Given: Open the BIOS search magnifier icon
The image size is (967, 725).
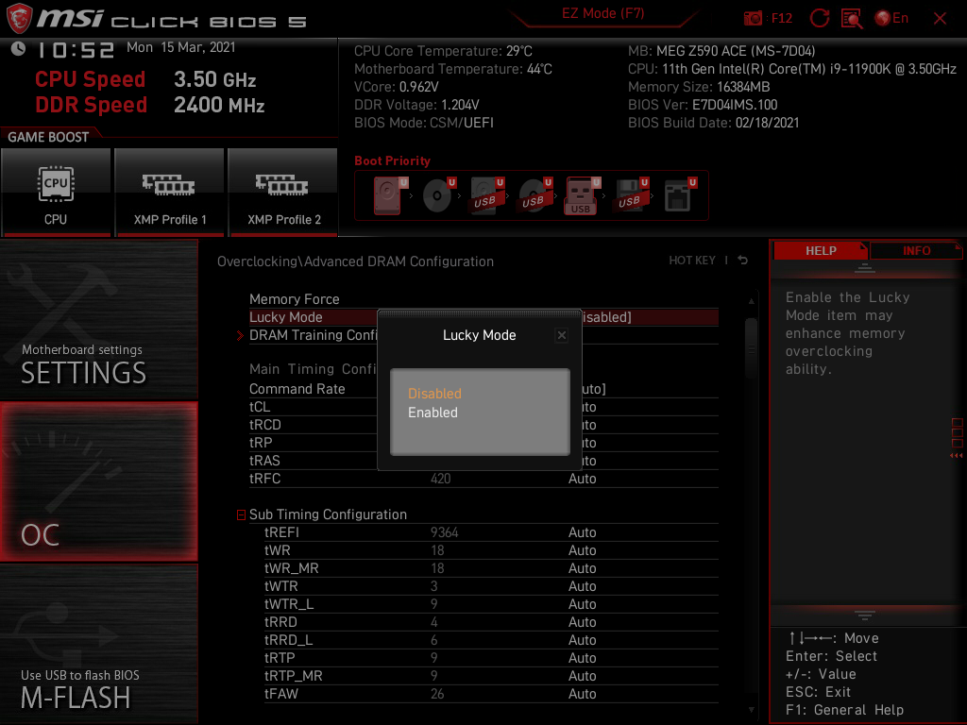Looking at the screenshot, I should 852,18.
